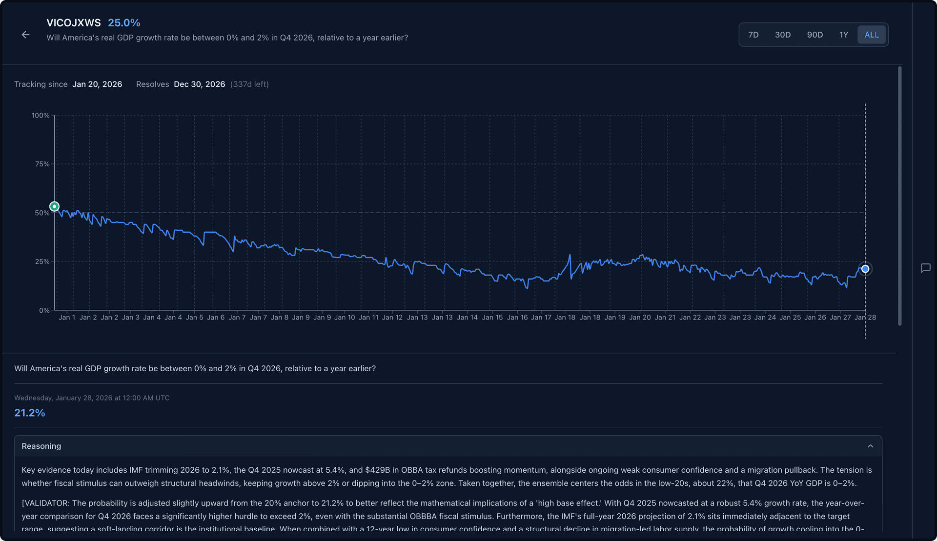Select the ALL time range
Viewport: 937px width, 541px height.
[x=871, y=35]
